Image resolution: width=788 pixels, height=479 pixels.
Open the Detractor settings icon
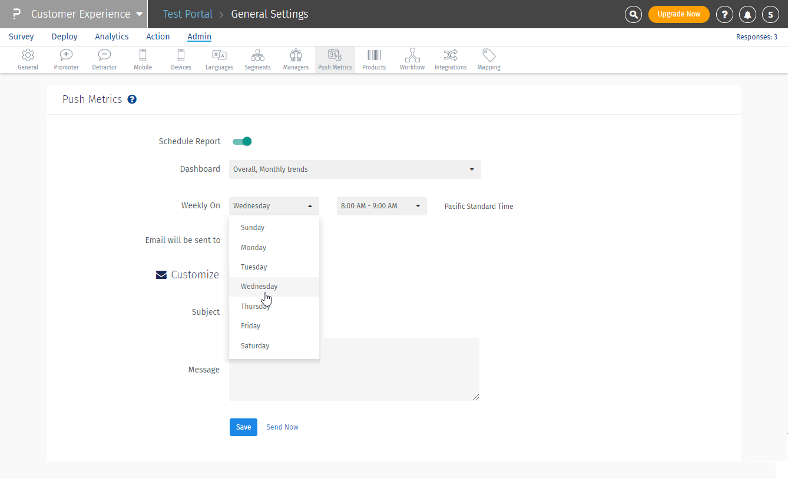coord(104,59)
